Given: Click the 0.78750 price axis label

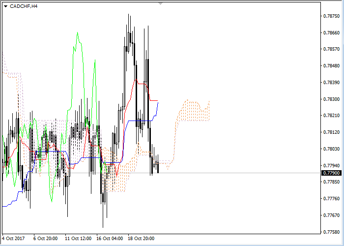Looking at the screenshot, I should [x=332, y=16].
